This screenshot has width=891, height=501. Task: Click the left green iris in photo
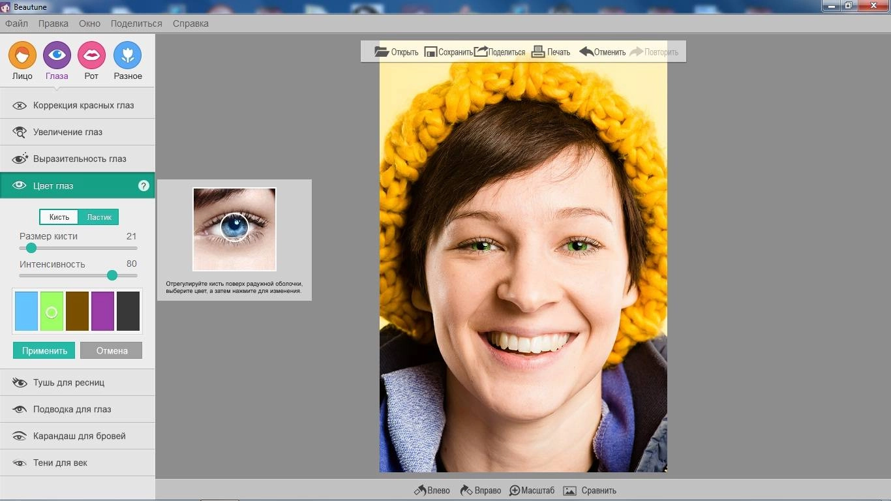[483, 246]
